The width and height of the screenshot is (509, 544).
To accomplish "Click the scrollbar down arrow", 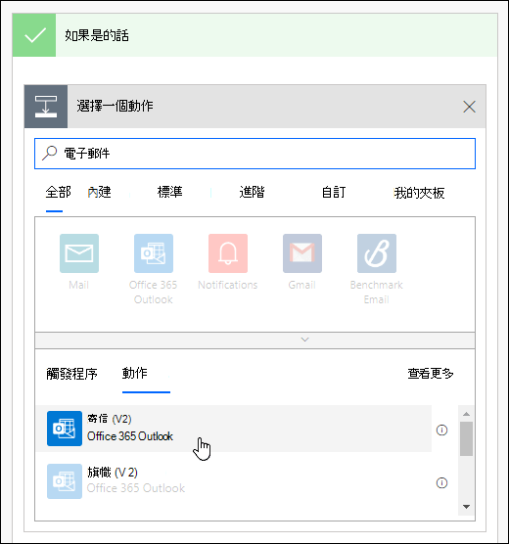I will 466,507.
